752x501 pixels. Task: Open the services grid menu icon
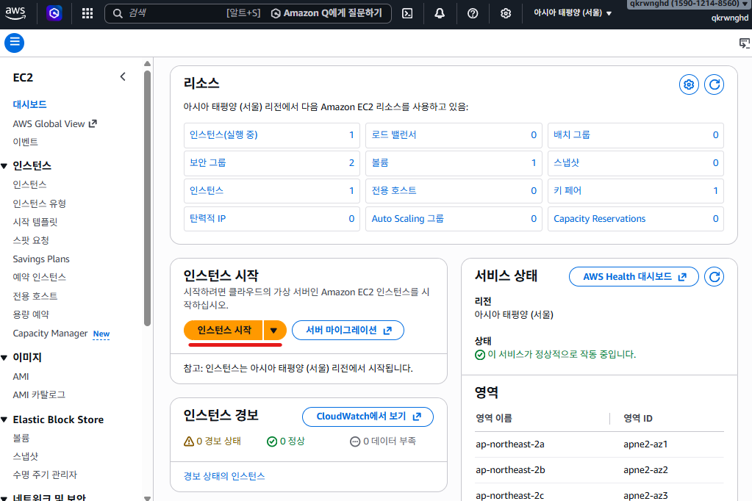[87, 13]
